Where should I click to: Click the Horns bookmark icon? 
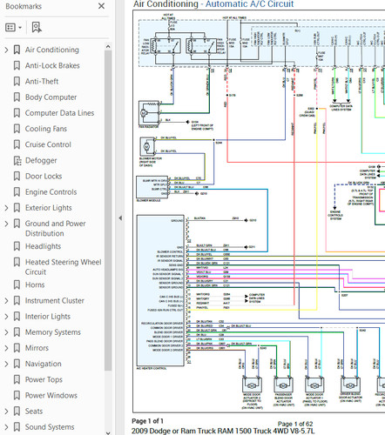tap(17, 284)
